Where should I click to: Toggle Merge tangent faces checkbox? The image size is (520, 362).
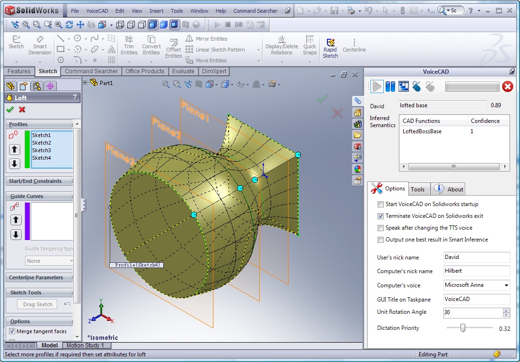12,331
